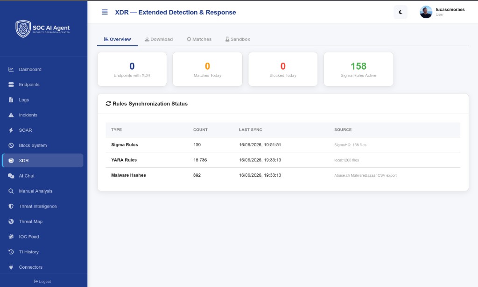This screenshot has width=478, height=287.
Task: Go to Endpoints in sidebar
Action: coord(42,85)
